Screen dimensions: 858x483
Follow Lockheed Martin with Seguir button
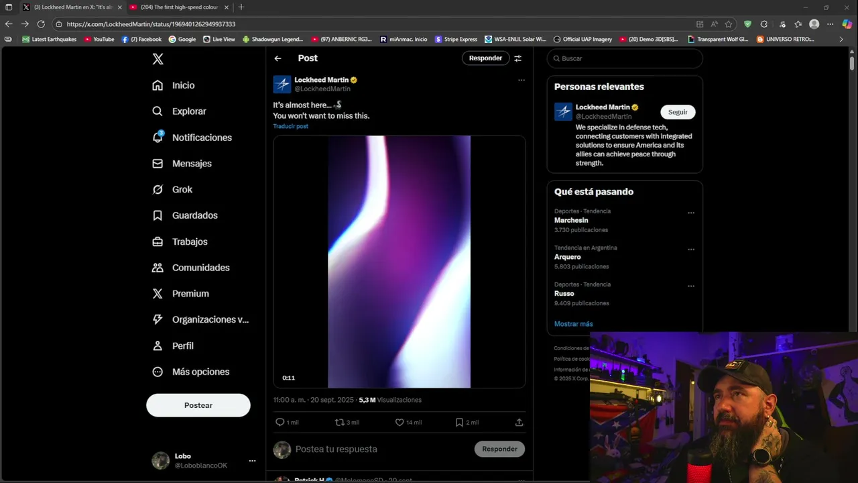[678, 112]
